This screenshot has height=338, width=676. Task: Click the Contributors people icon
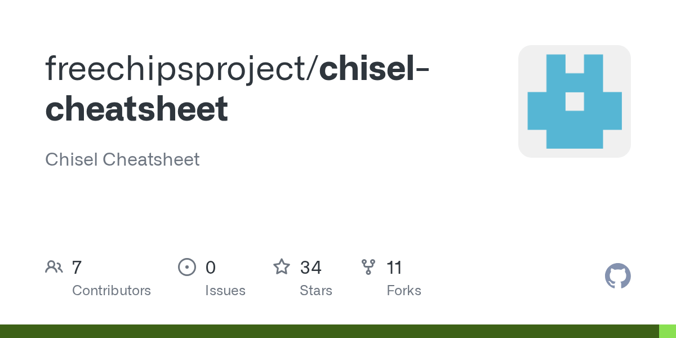click(54, 267)
